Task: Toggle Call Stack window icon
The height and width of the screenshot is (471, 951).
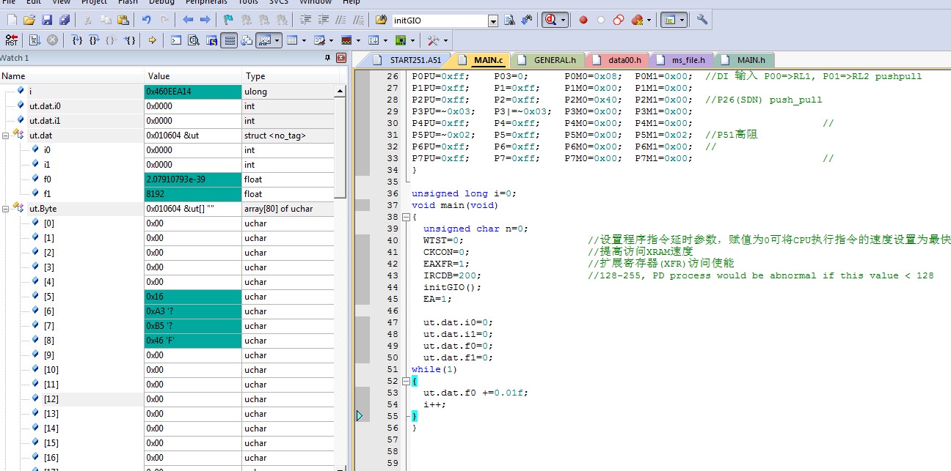Action: click(247, 40)
